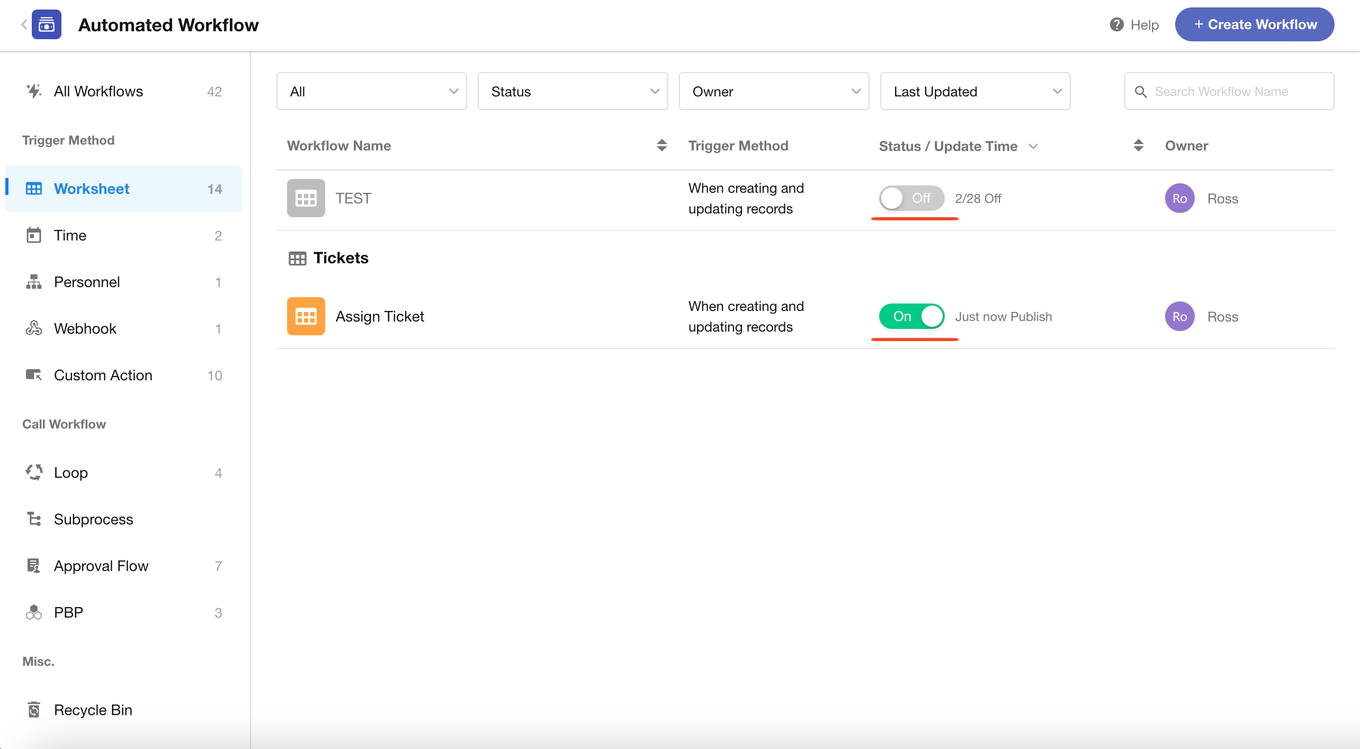Open the Last Updated sort dropdown
This screenshot has width=1360, height=749.
(x=974, y=92)
